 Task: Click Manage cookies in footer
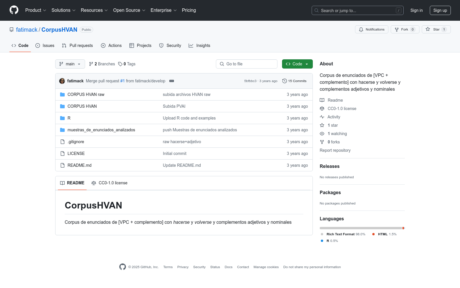pos(266,267)
